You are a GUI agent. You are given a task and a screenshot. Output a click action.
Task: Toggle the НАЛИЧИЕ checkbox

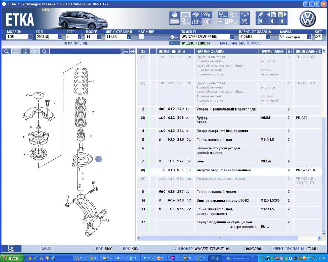pyautogui.click(x=141, y=37)
